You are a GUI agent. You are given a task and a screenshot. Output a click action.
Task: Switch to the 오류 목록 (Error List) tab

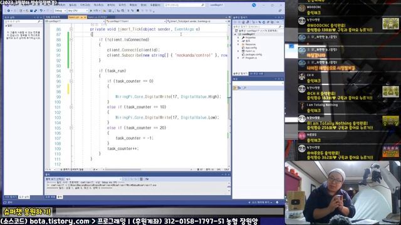[x=50, y=197]
